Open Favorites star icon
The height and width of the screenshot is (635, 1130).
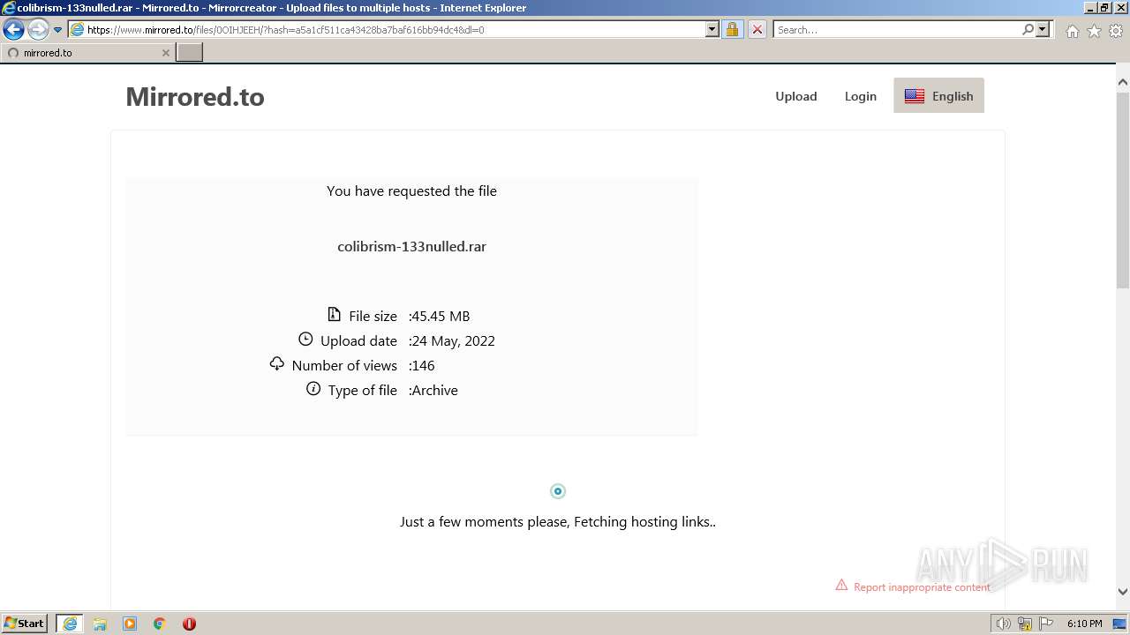(1094, 31)
